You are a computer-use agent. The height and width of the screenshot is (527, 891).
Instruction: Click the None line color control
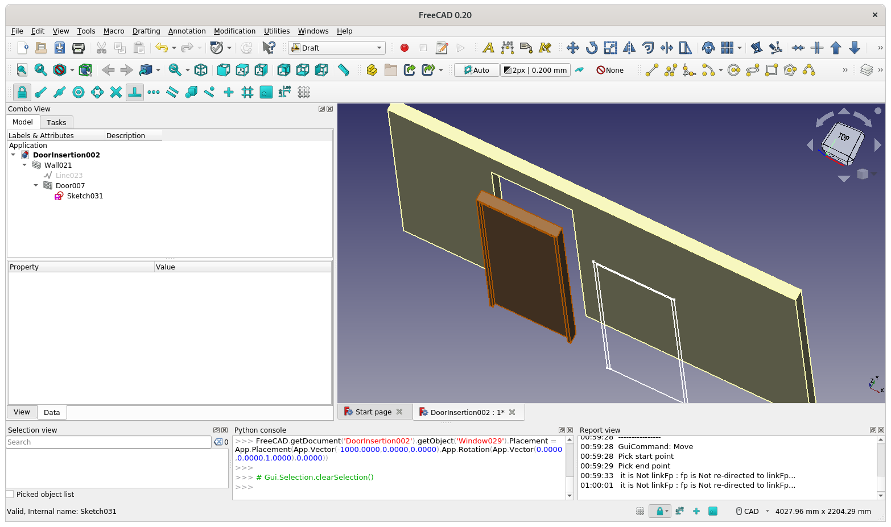610,69
